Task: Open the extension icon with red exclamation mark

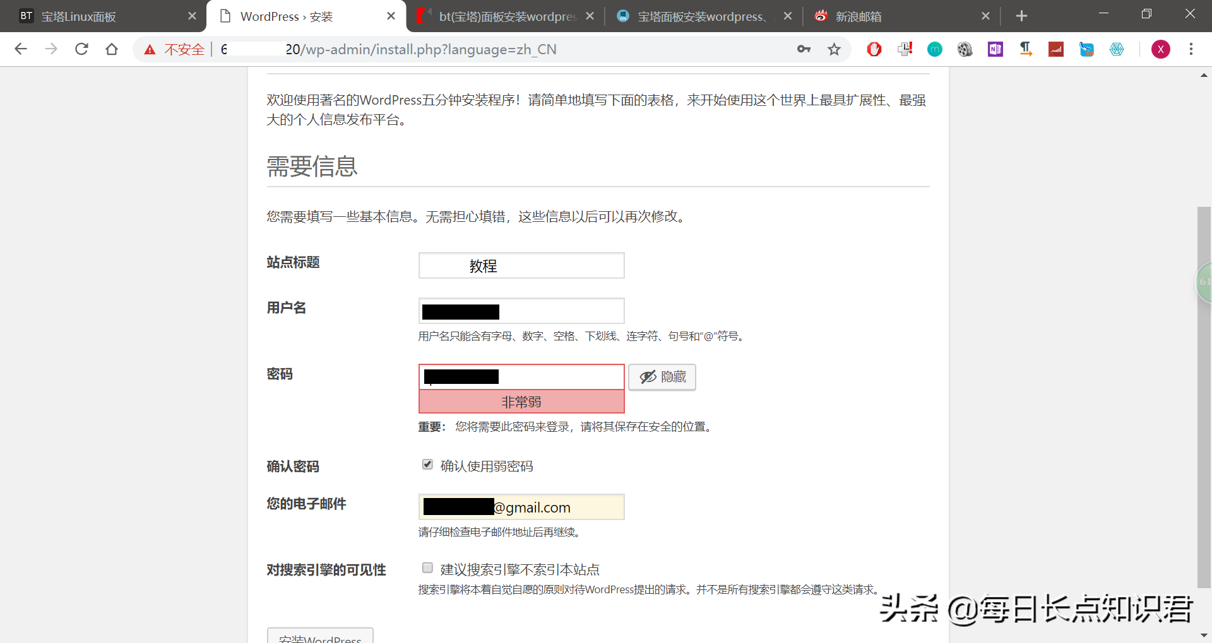Action: pyautogui.click(x=905, y=49)
